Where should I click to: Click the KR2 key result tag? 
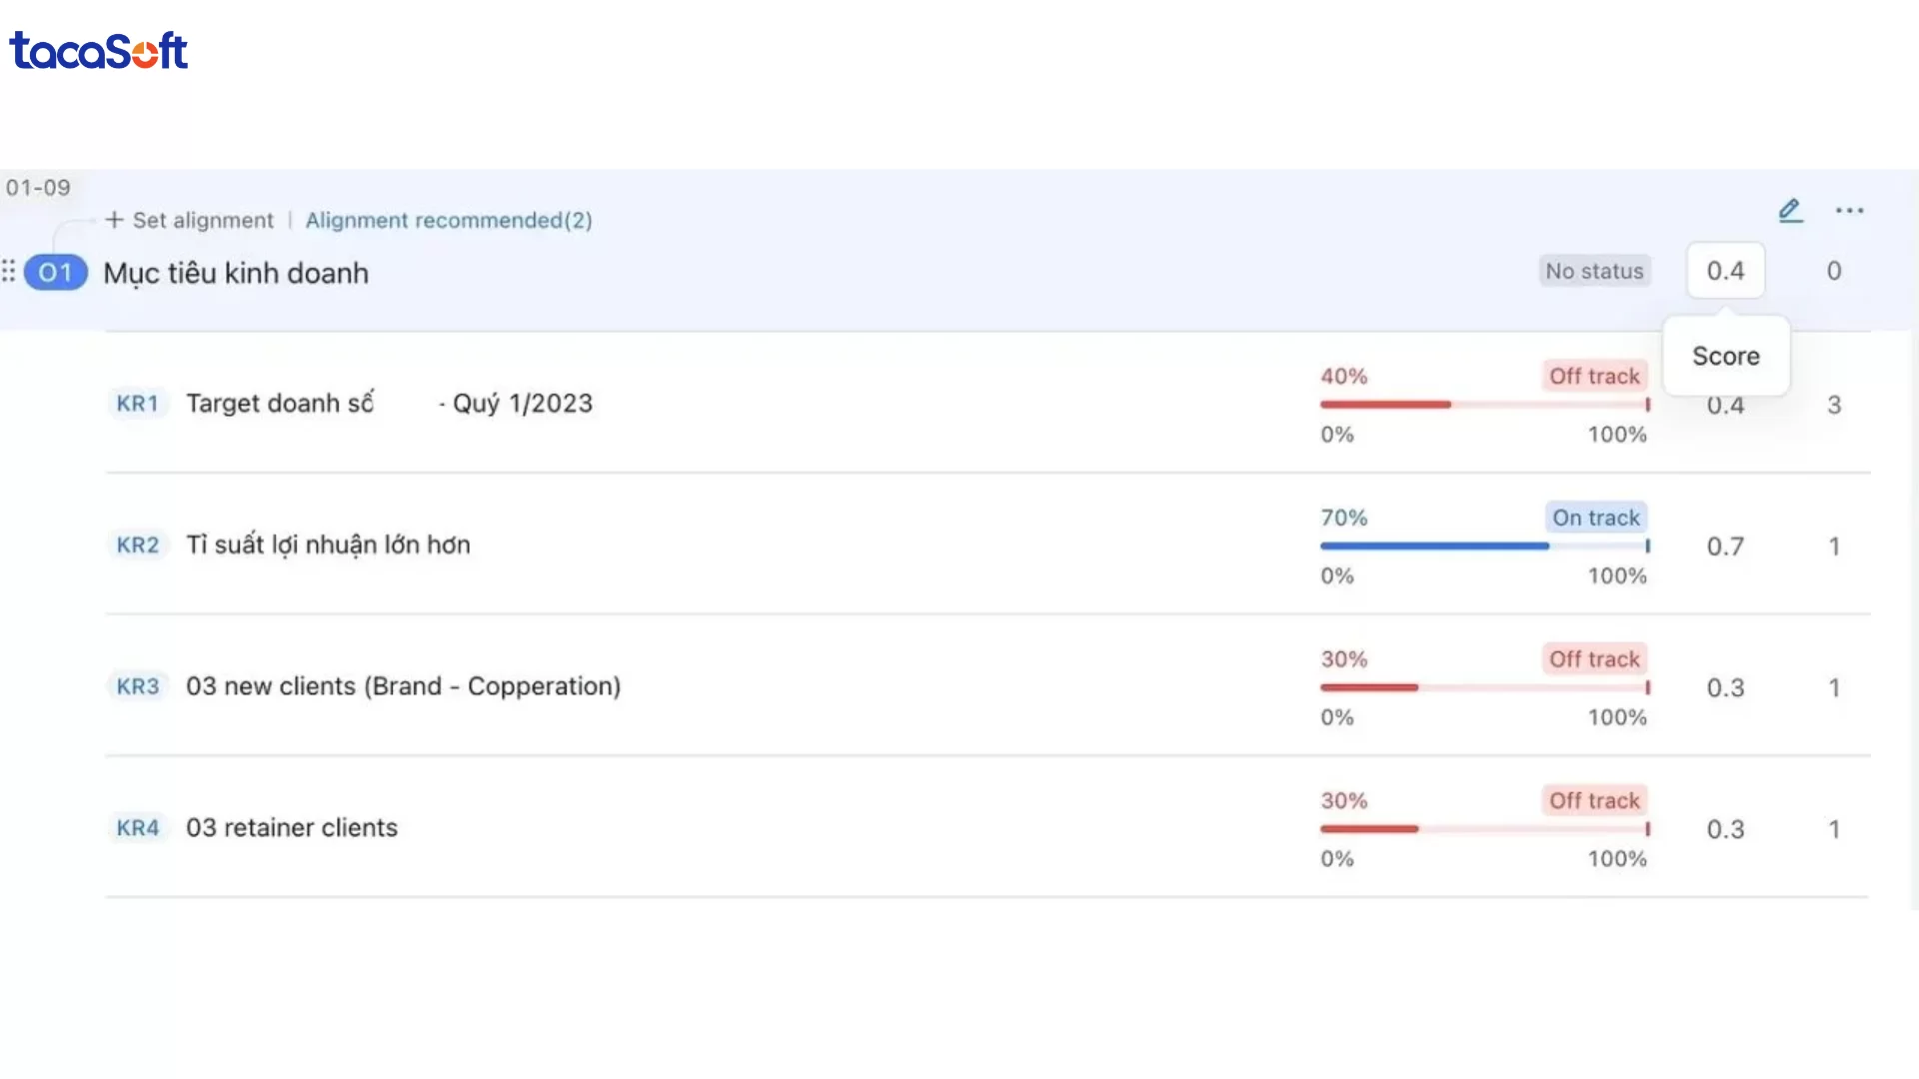(138, 545)
